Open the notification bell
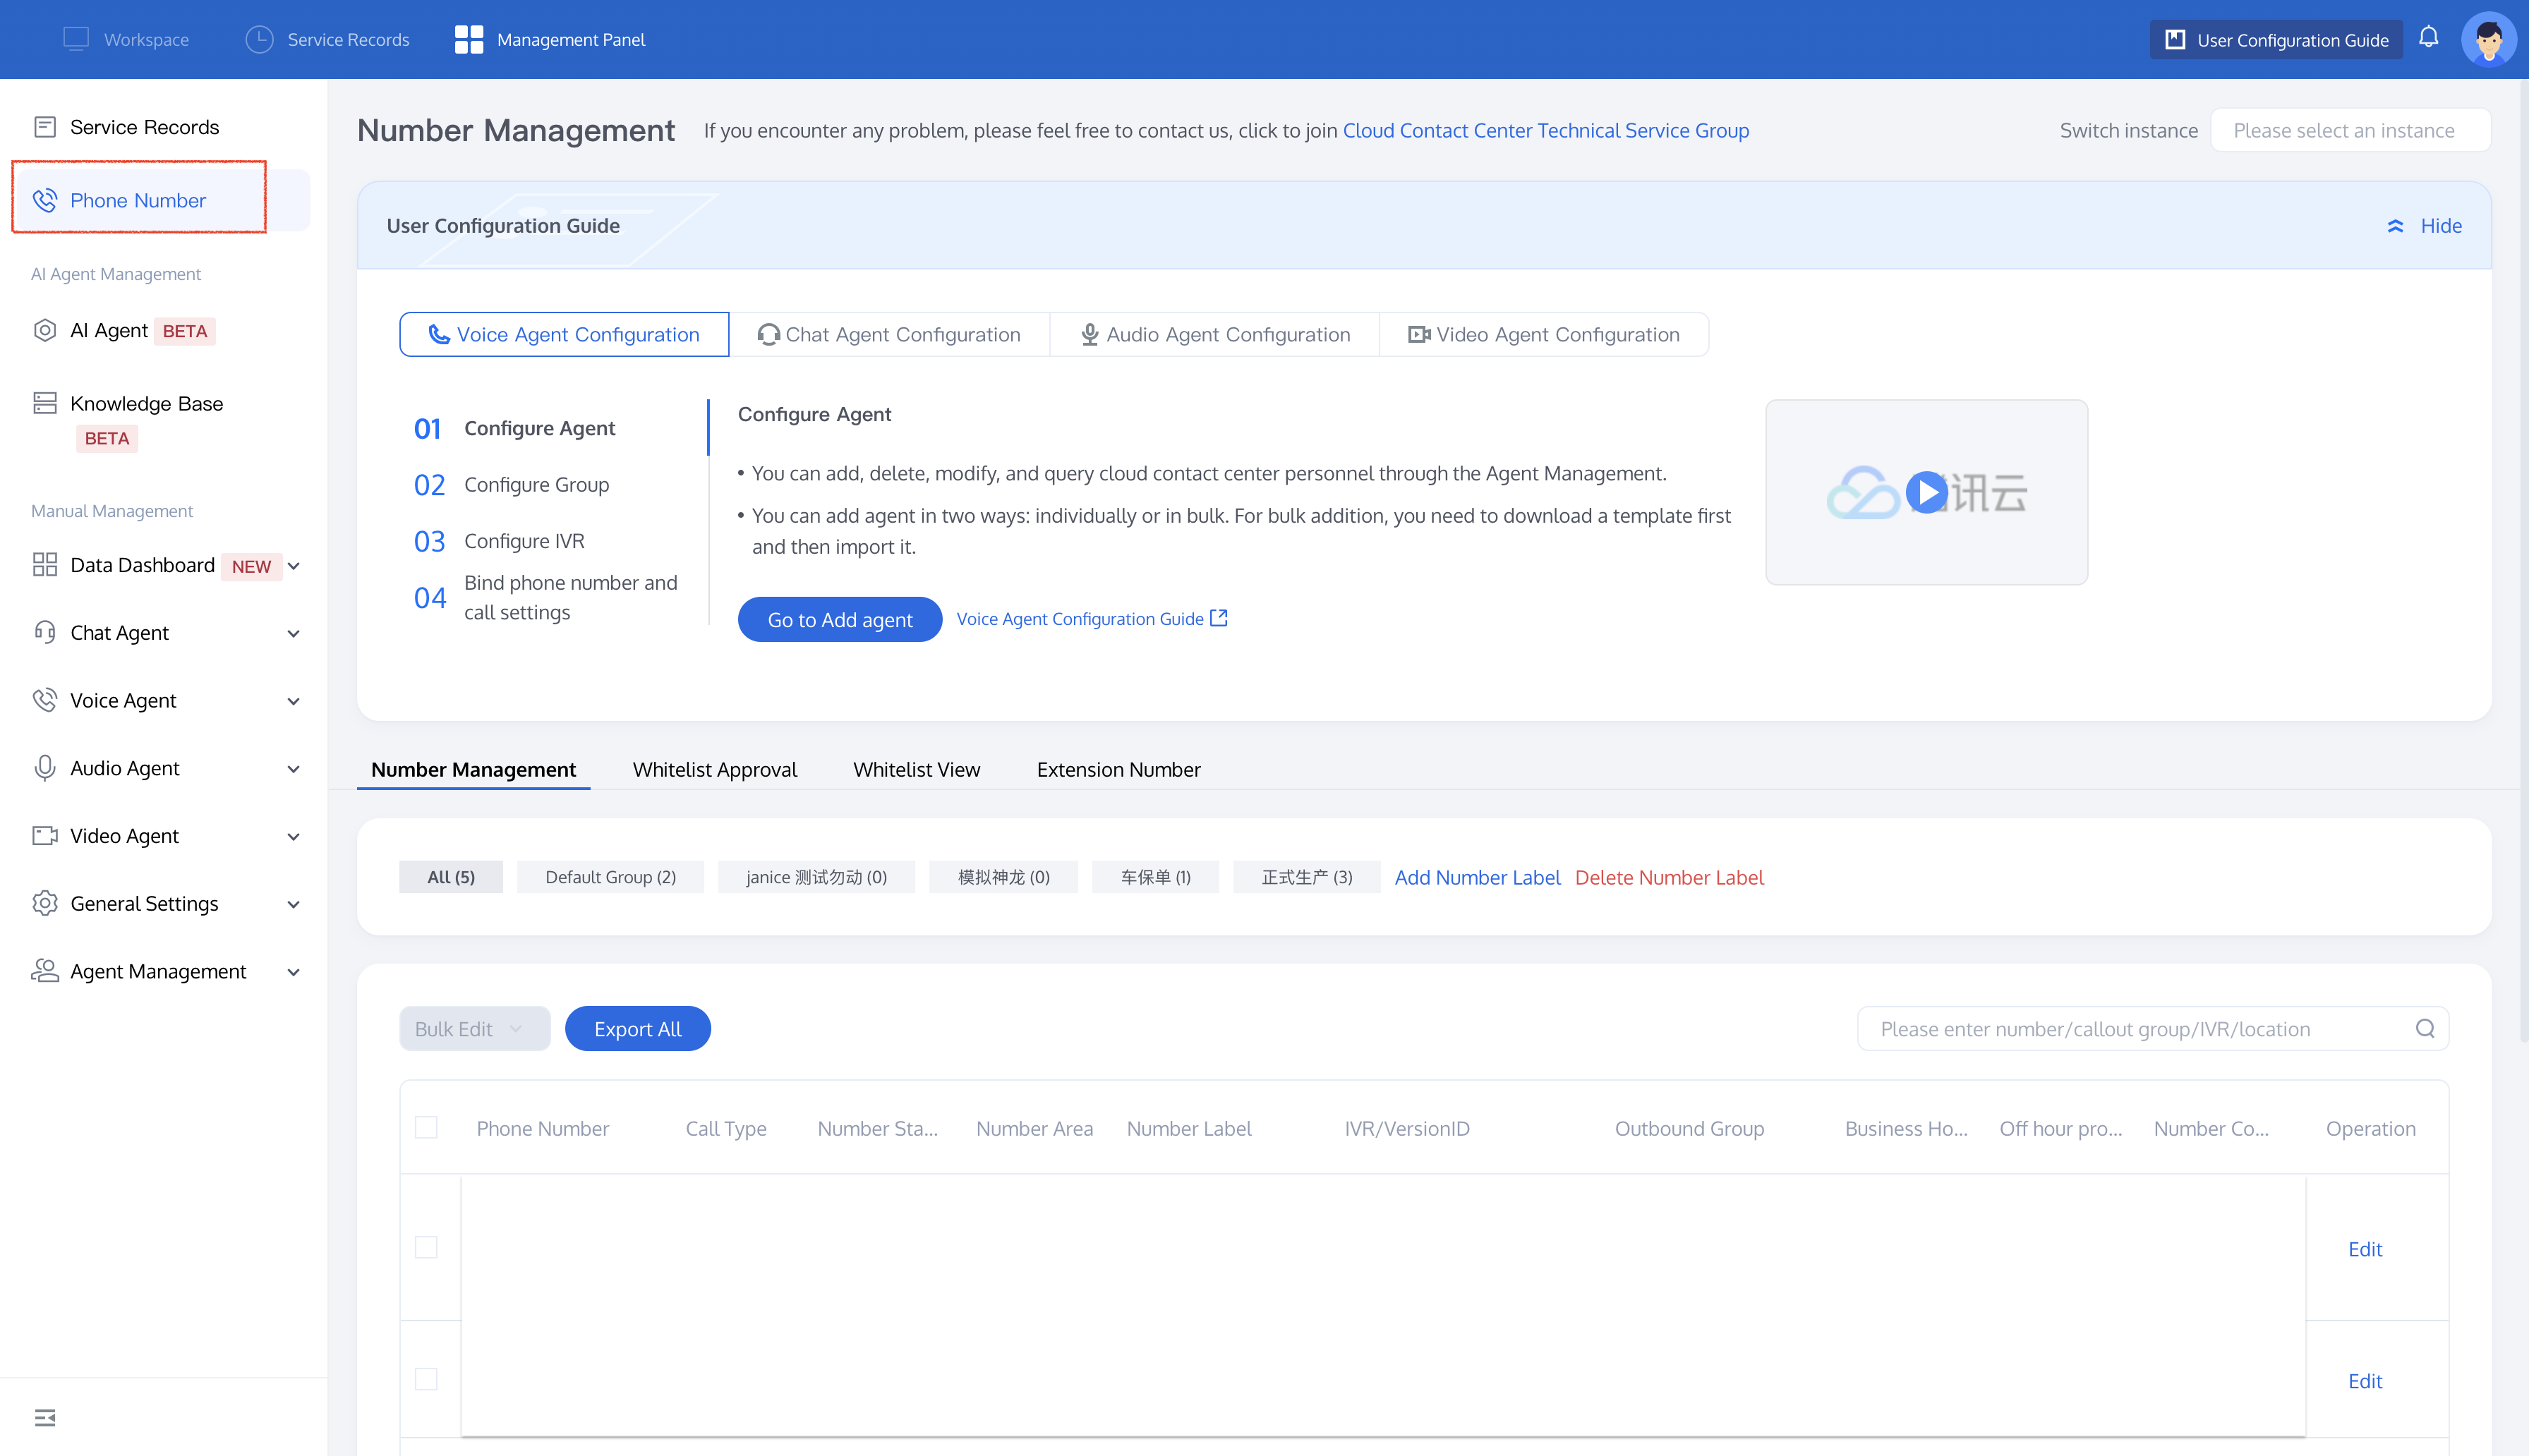 click(x=2429, y=39)
